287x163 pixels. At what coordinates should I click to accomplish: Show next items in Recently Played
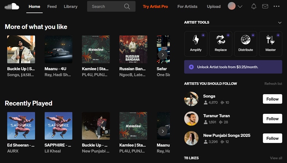[x=162, y=131]
